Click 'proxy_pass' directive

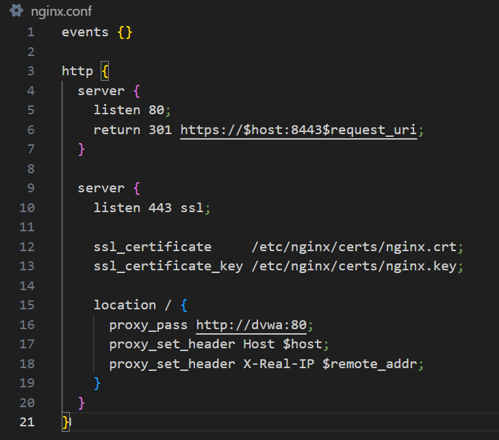click(149, 325)
